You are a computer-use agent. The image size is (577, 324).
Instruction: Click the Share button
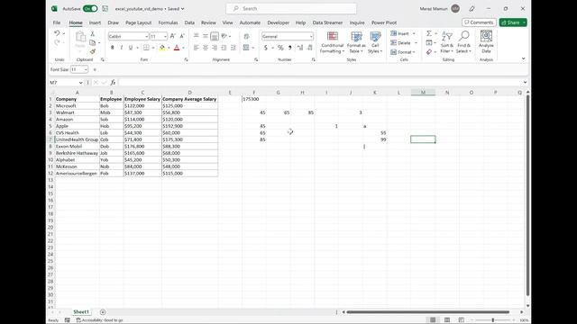(513, 22)
